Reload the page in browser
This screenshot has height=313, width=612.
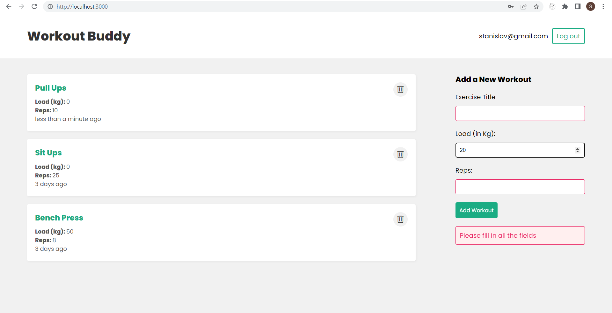point(34,6)
